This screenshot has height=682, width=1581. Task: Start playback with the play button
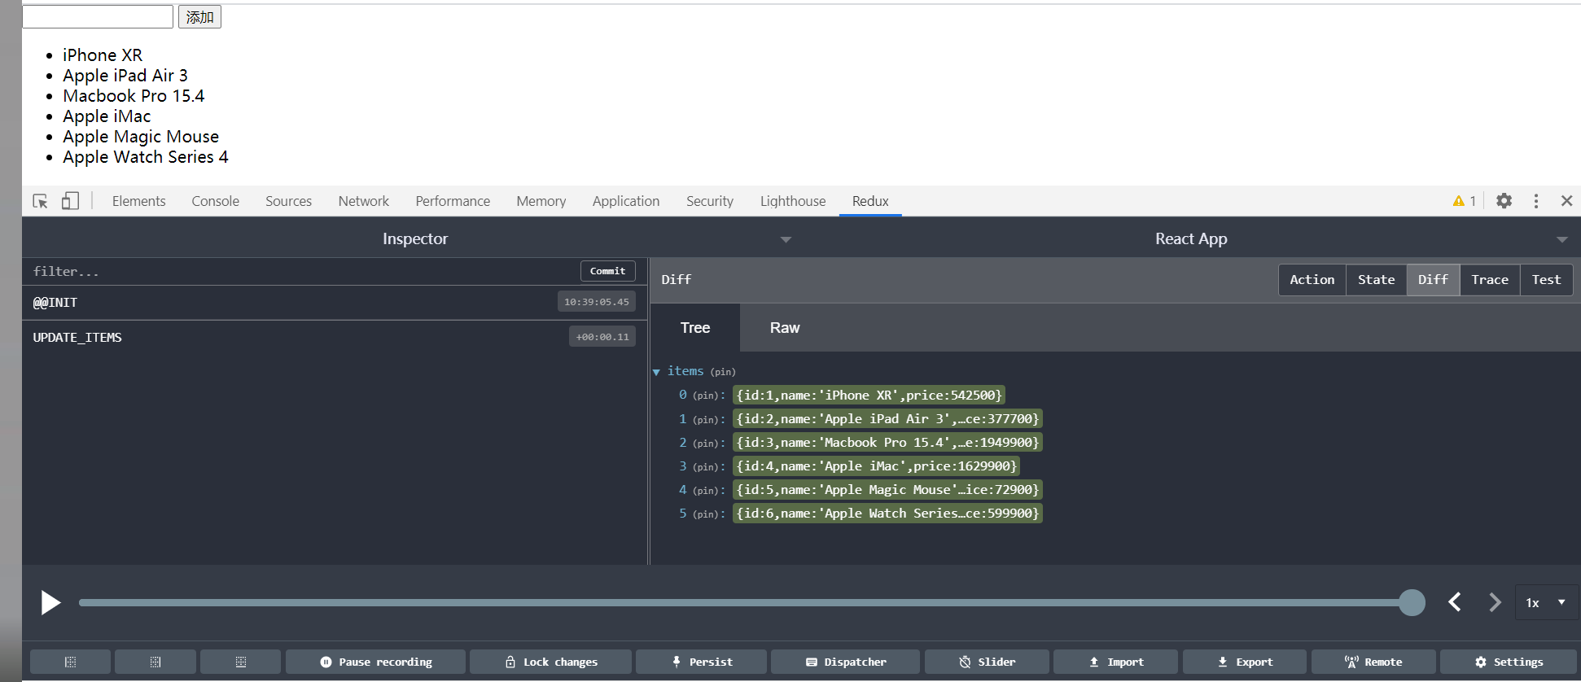pos(50,602)
